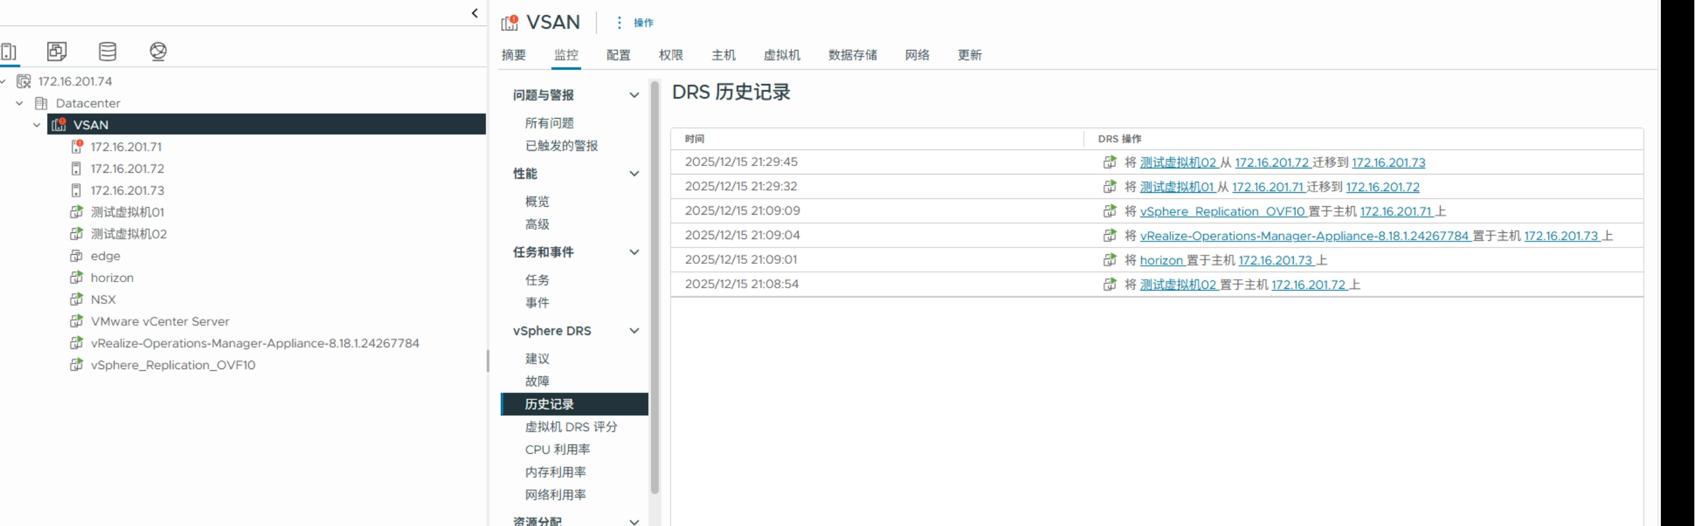
Task: Collapse the VSAN cluster tree node
Action: pyautogui.click(x=37, y=125)
